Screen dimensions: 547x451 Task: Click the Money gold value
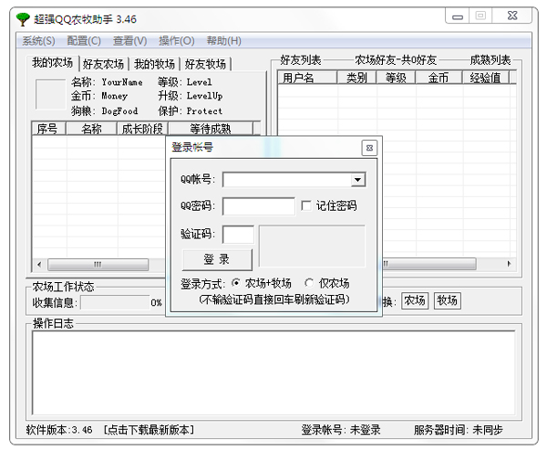point(115,96)
